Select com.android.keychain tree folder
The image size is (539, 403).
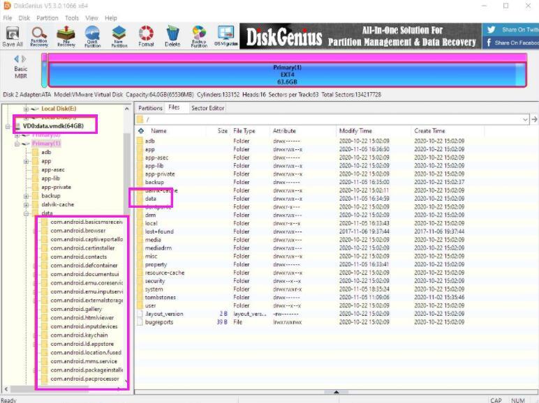(x=79, y=335)
